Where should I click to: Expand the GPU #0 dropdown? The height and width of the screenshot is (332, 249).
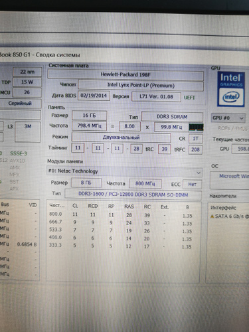(x=228, y=118)
